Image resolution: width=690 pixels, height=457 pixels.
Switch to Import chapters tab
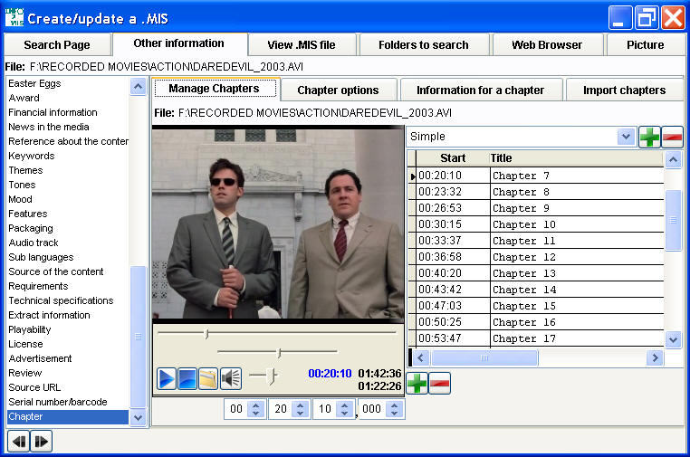pos(625,90)
